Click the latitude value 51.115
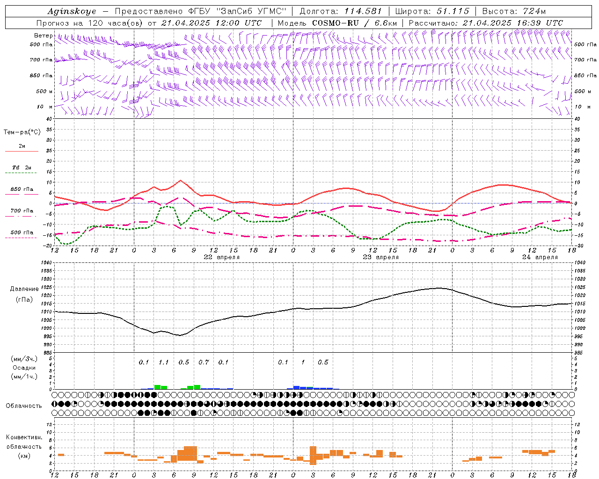 coord(453,11)
